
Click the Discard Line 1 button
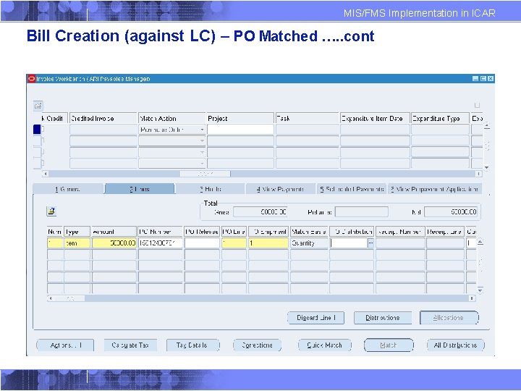(315, 318)
